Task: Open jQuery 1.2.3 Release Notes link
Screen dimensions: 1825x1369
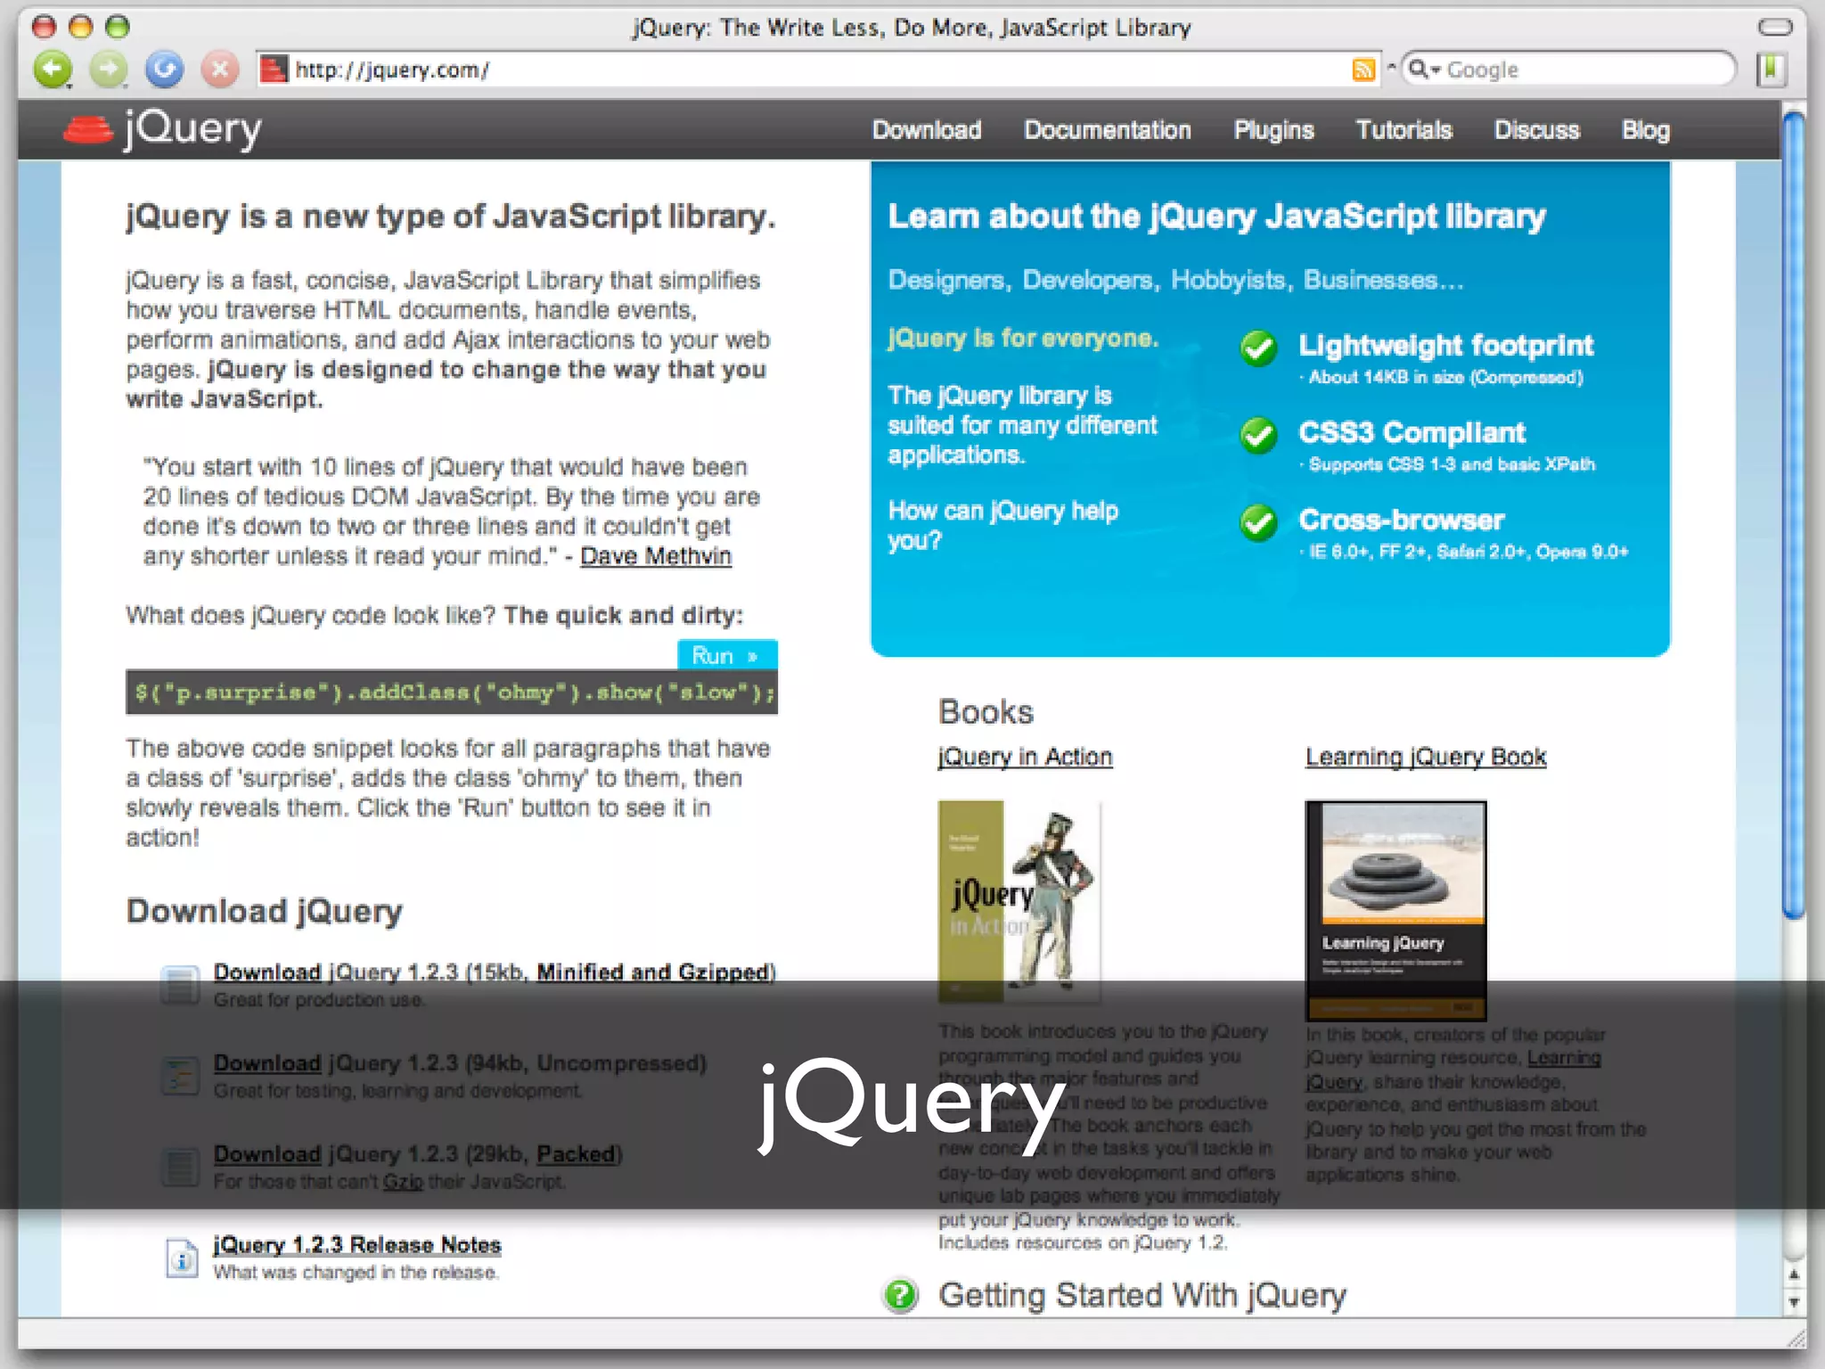Action: [x=356, y=1245]
